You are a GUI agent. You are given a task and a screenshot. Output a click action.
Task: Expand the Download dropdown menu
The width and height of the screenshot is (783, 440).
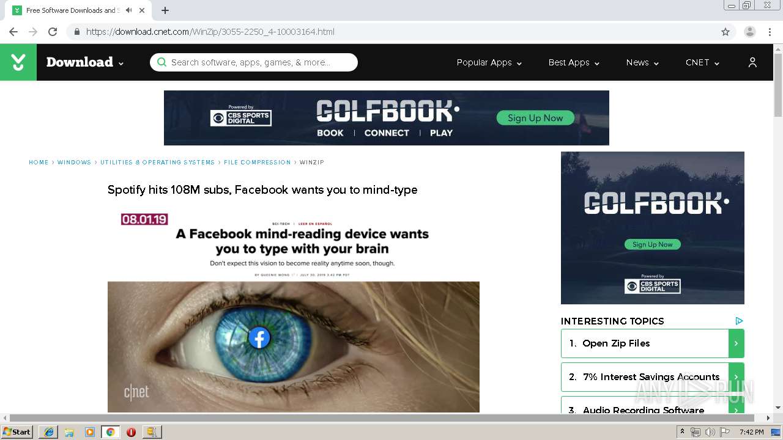click(x=85, y=62)
